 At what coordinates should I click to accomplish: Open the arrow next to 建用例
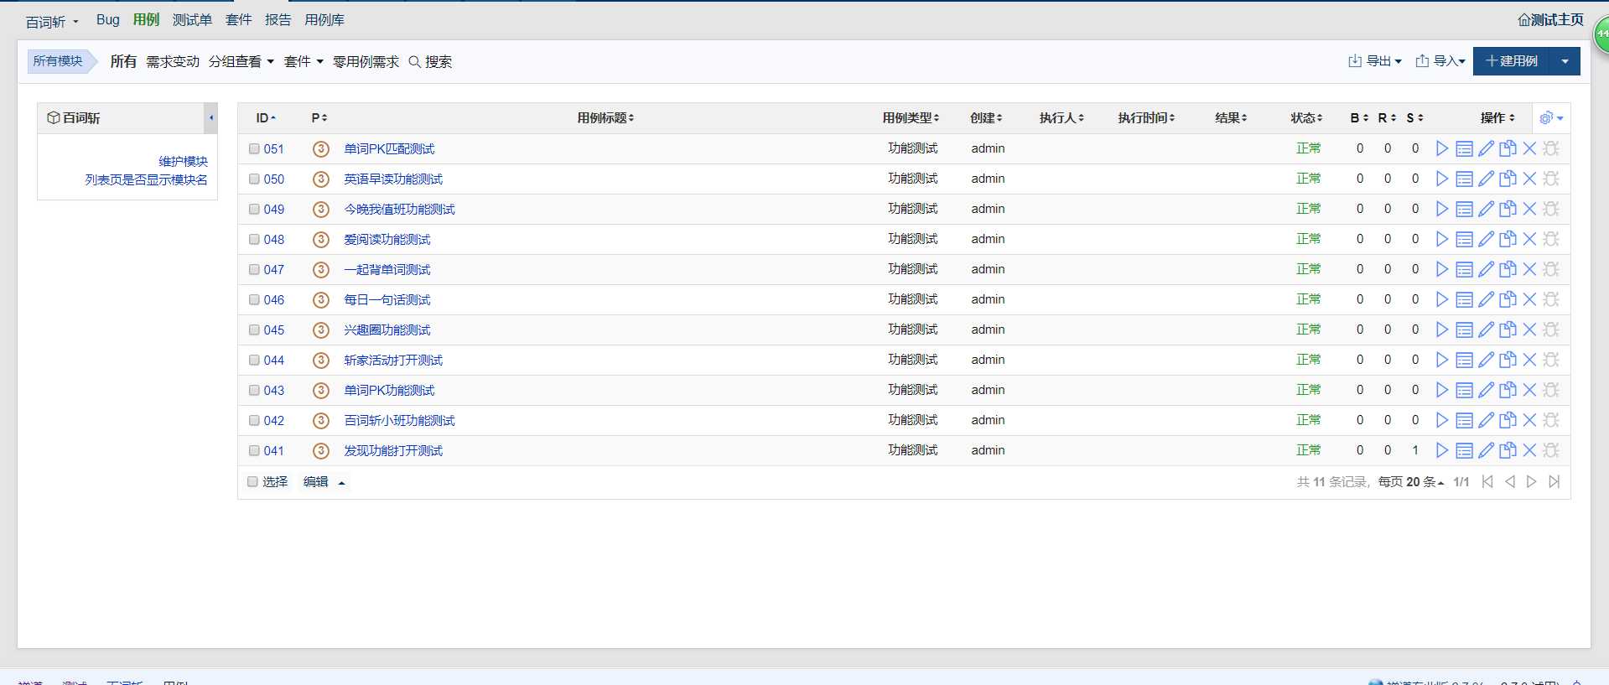pos(1565,61)
